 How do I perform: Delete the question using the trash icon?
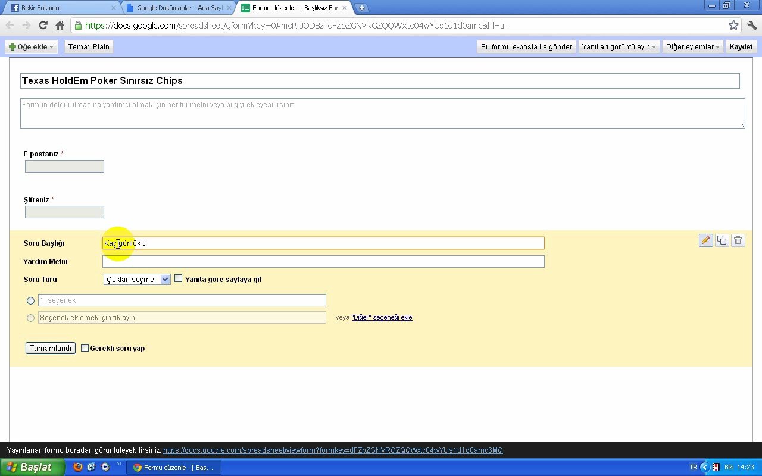click(738, 240)
